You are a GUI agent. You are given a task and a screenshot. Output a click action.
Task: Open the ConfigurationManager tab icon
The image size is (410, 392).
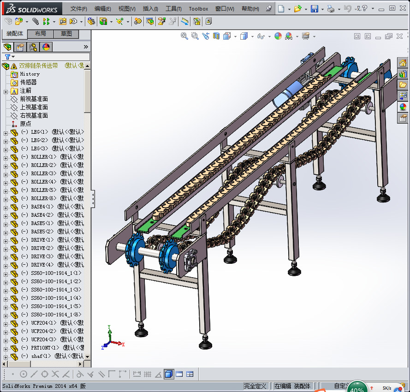(x=33, y=48)
